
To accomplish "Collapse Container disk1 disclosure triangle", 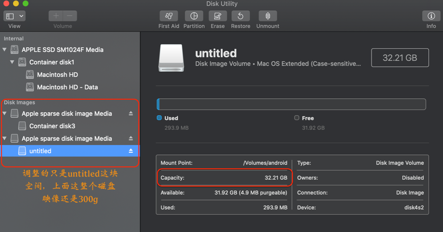I will (12, 62).
